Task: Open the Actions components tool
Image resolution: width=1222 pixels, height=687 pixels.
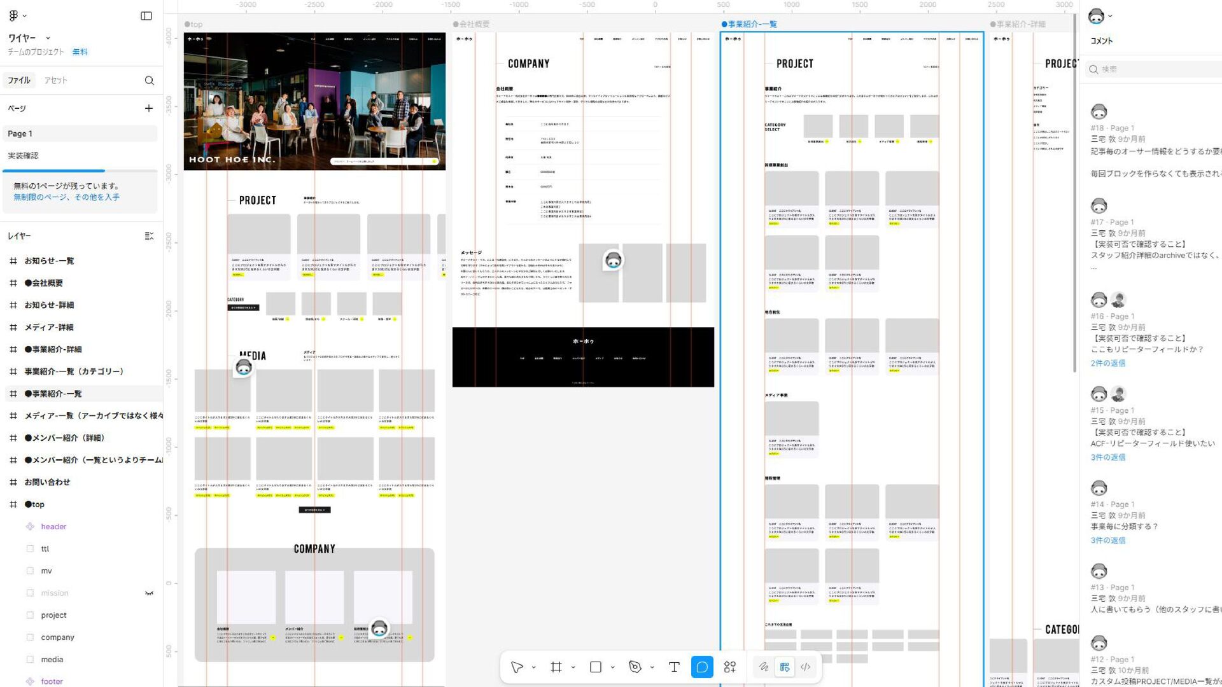Action: [730, 667]
